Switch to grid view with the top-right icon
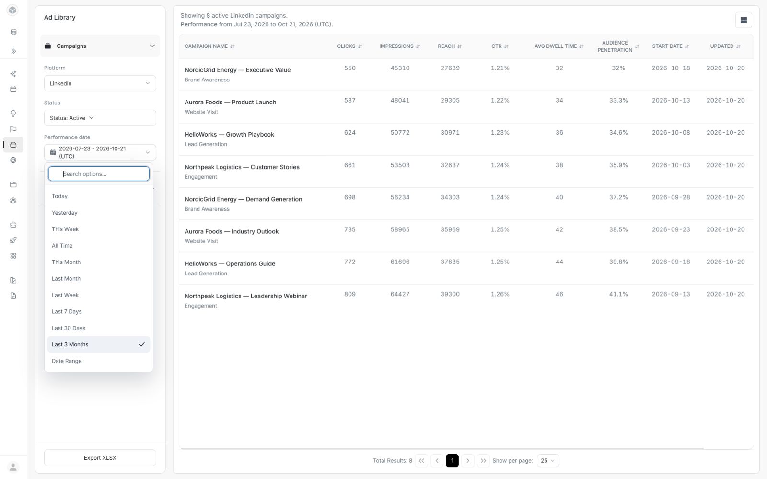767x479 pixels. click(744, 20)
